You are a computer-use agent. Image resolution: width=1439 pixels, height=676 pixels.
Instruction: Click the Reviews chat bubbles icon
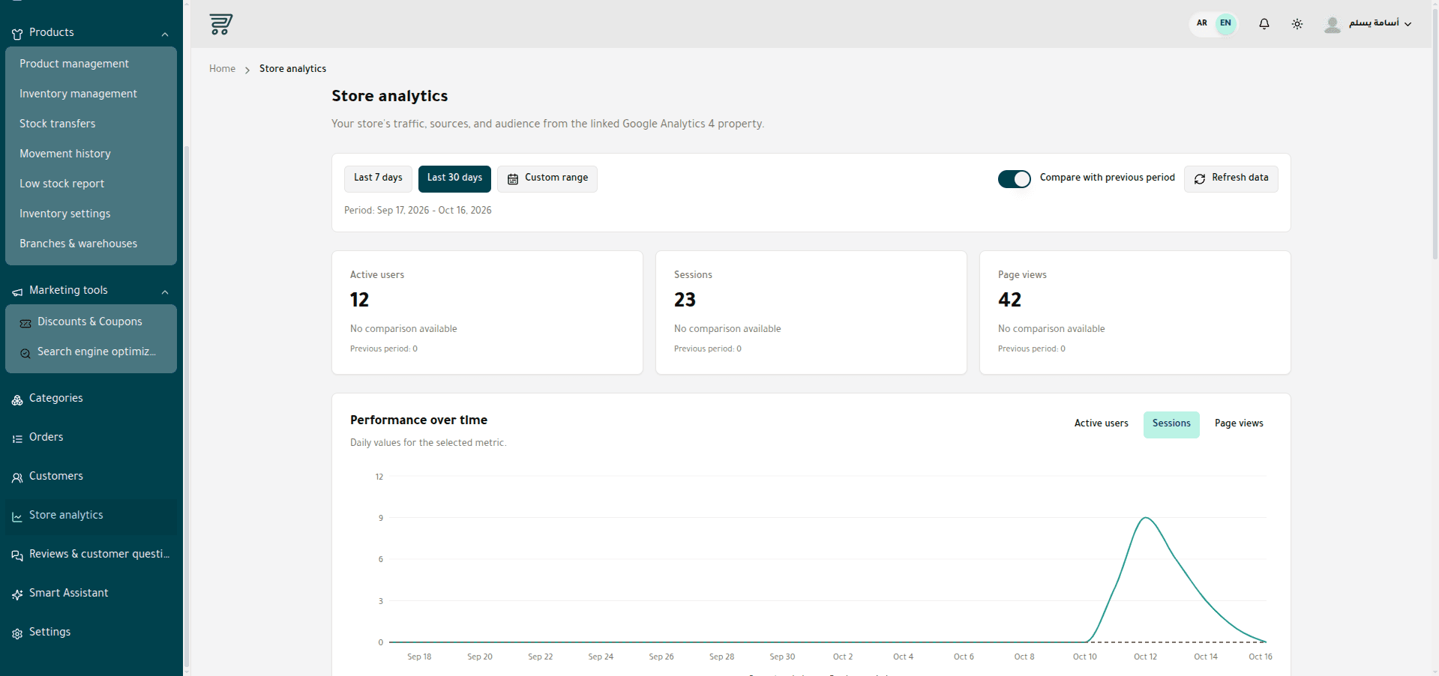tap(17, 555)
